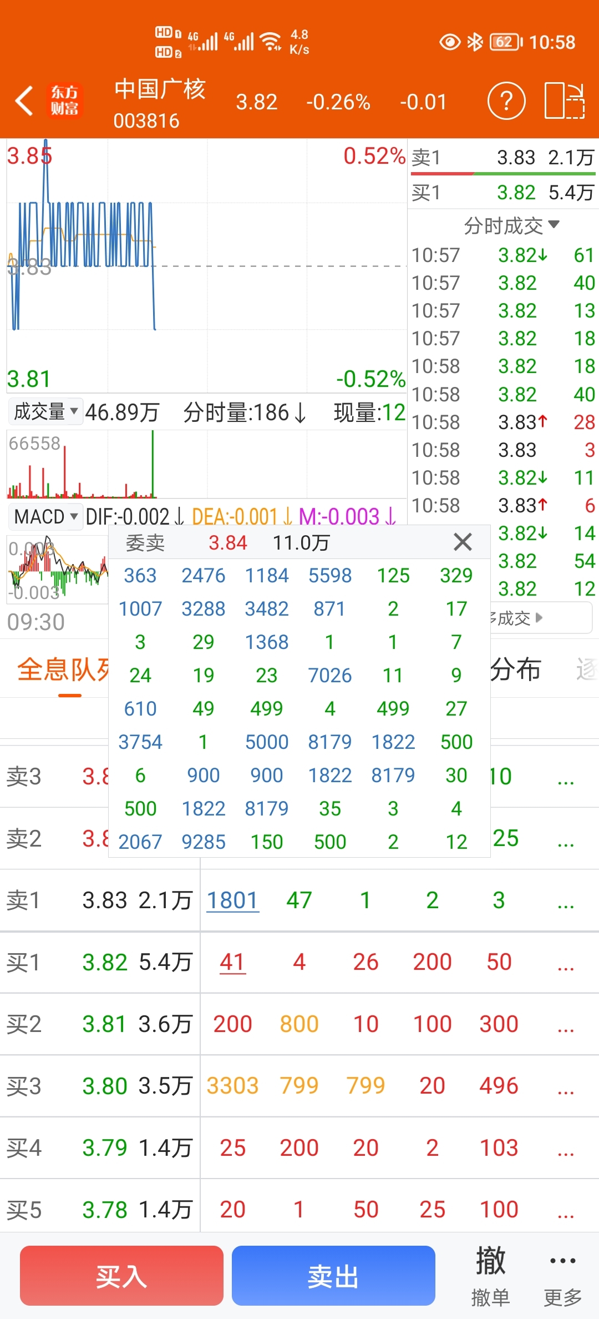Tap popup order value 5598
Image resolution: width=599 pixels, height=1319 pixels.
(x=330, y=575)
